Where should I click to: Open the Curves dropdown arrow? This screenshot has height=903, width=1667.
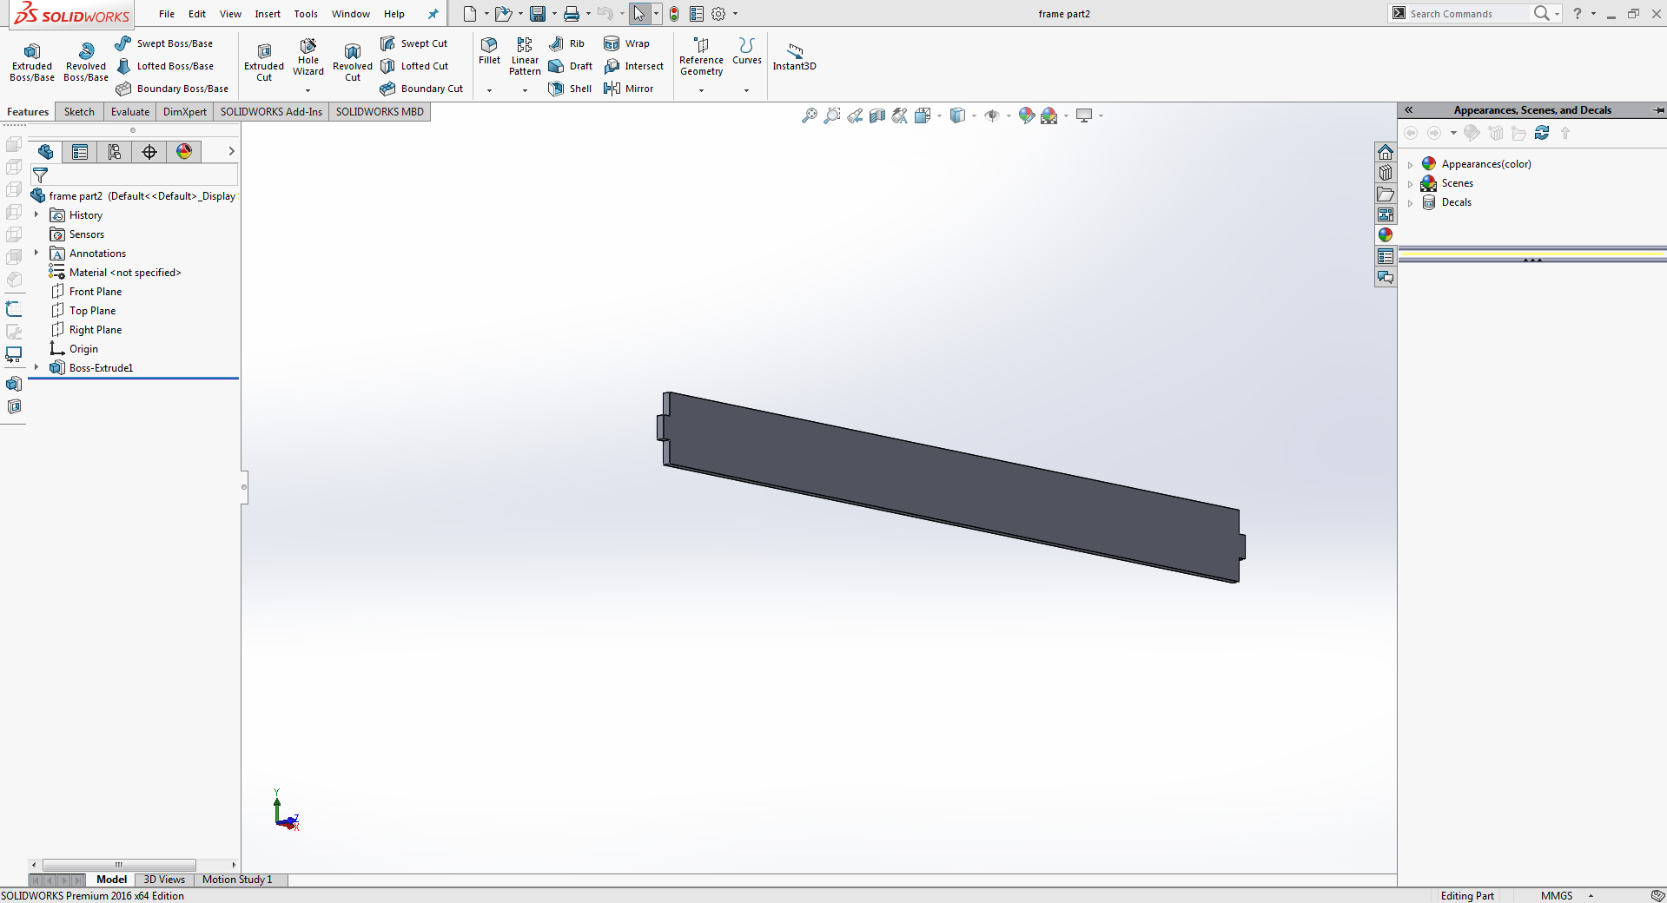(747, 90)
